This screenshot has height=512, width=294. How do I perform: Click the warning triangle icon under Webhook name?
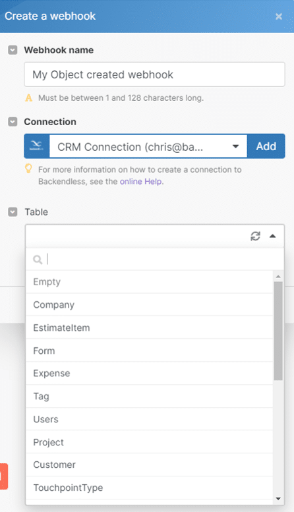29,98
